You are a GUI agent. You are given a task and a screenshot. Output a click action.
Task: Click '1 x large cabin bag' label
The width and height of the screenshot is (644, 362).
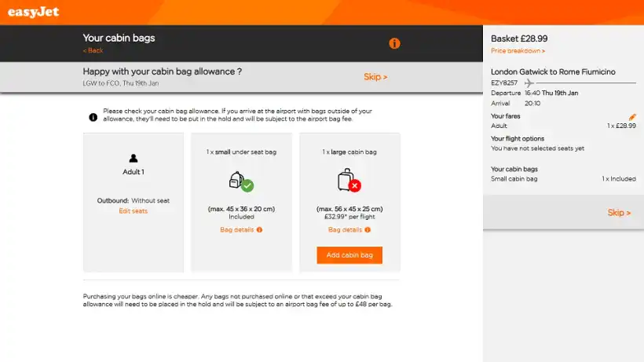click(x=349, y=152)
